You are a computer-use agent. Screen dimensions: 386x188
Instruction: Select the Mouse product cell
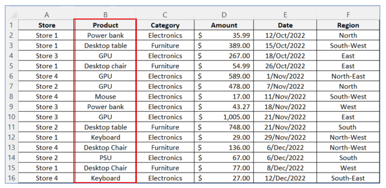click(x=106, y=96)
